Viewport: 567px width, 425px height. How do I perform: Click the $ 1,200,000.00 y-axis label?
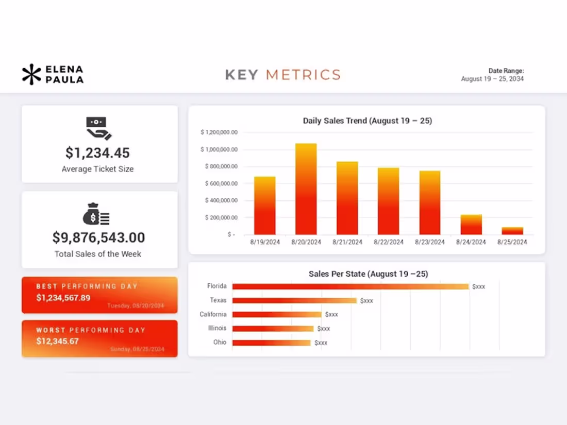click(219, 132)
